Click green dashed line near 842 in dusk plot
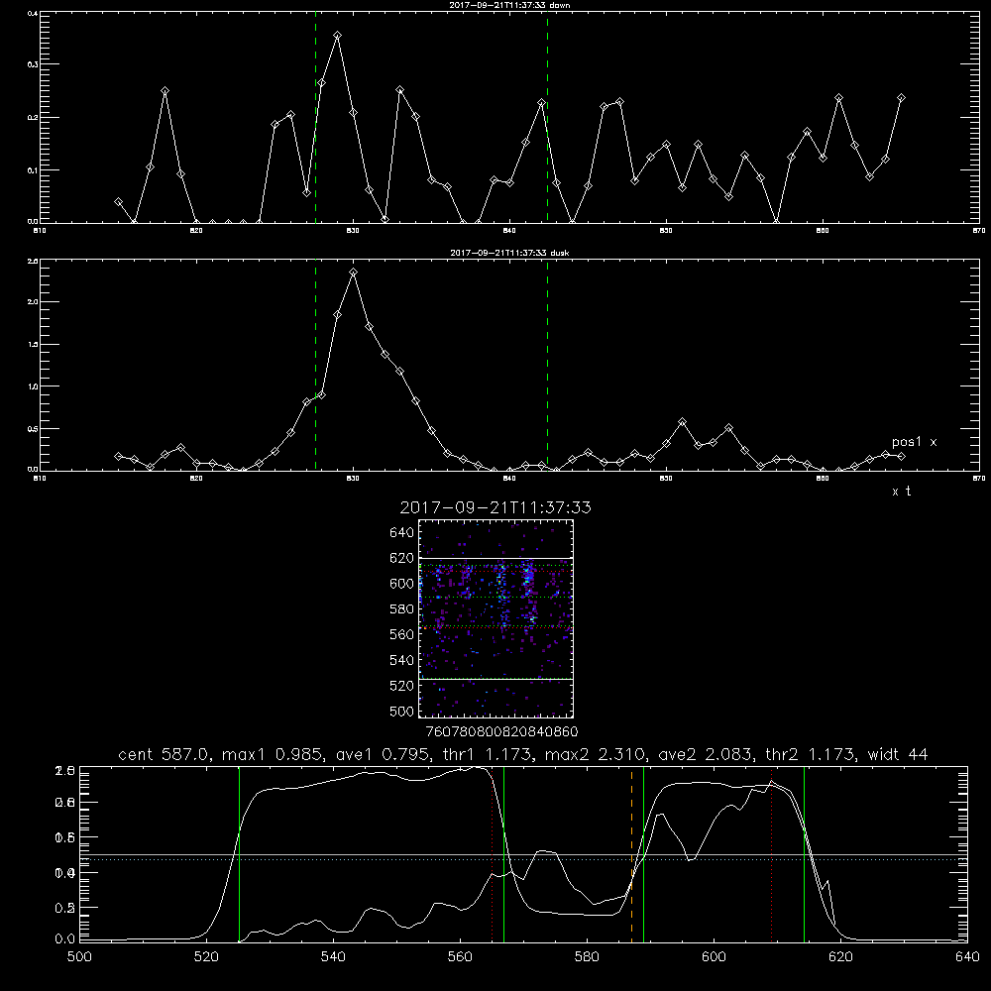 pos(547,365)
